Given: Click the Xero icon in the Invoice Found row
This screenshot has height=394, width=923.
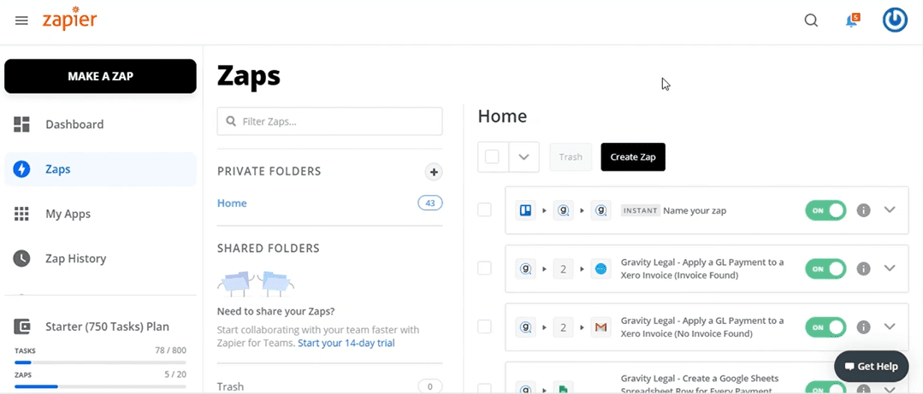Looking at the screenshot, I should pyautogui.click(x=601, y=268).
